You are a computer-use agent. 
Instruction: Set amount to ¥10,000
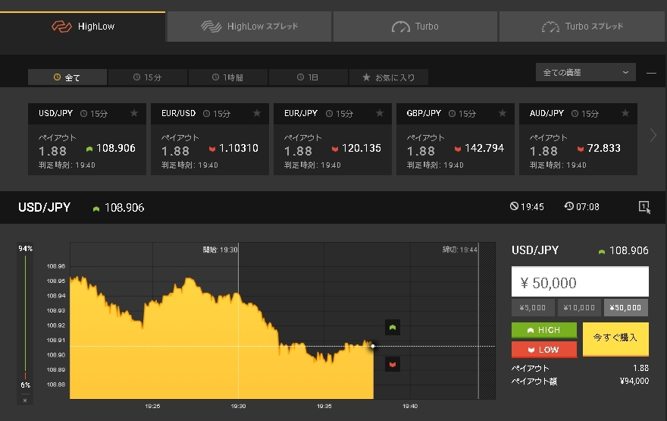click(579, 308)
